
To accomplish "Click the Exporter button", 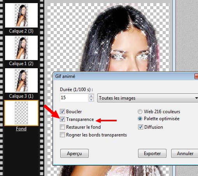I will [x=152, y=154].
